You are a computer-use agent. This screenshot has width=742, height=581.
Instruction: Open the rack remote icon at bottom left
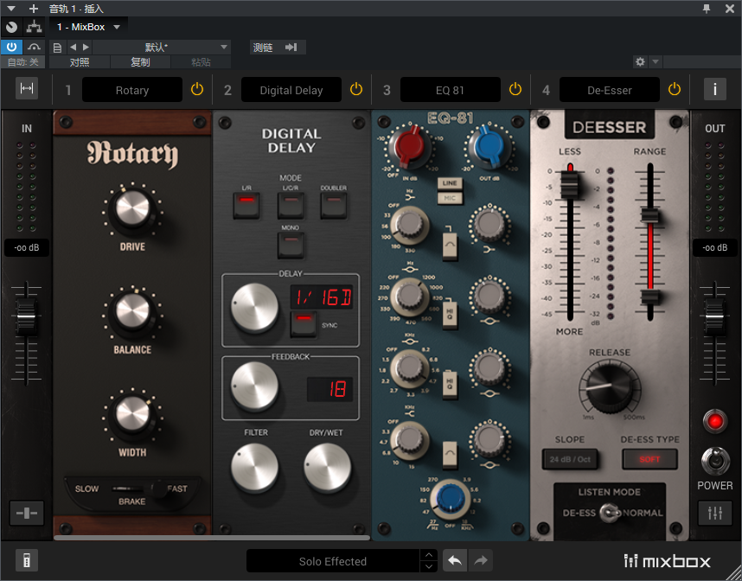27,560
